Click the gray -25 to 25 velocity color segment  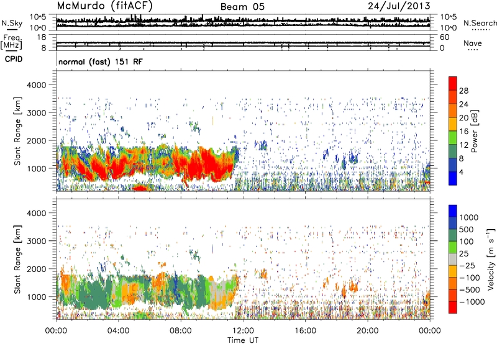453,259
